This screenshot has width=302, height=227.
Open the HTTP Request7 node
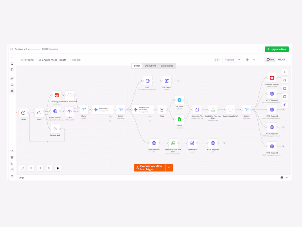click(272, 127)
